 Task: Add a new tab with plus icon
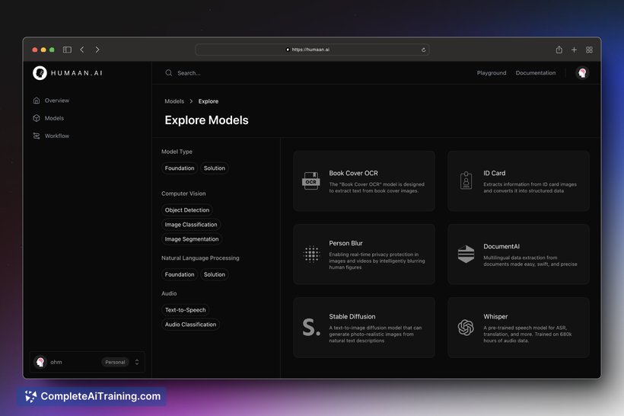tap(574, 50)
